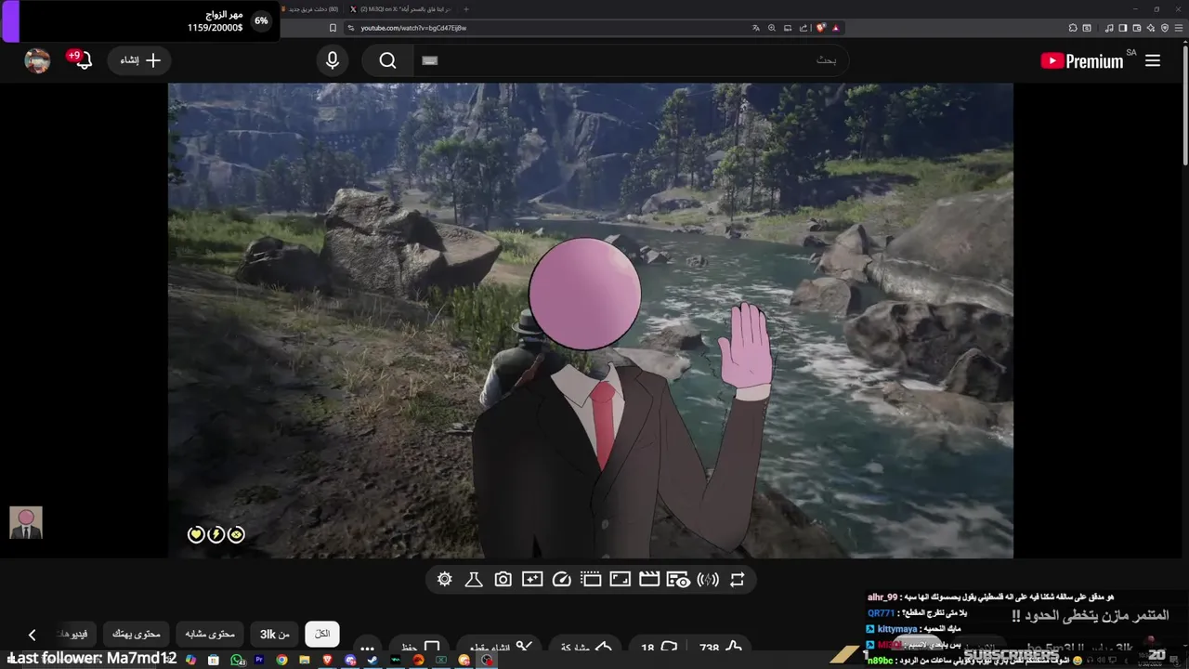Open Premiere Pro from the taskbar

pos(259,660)
